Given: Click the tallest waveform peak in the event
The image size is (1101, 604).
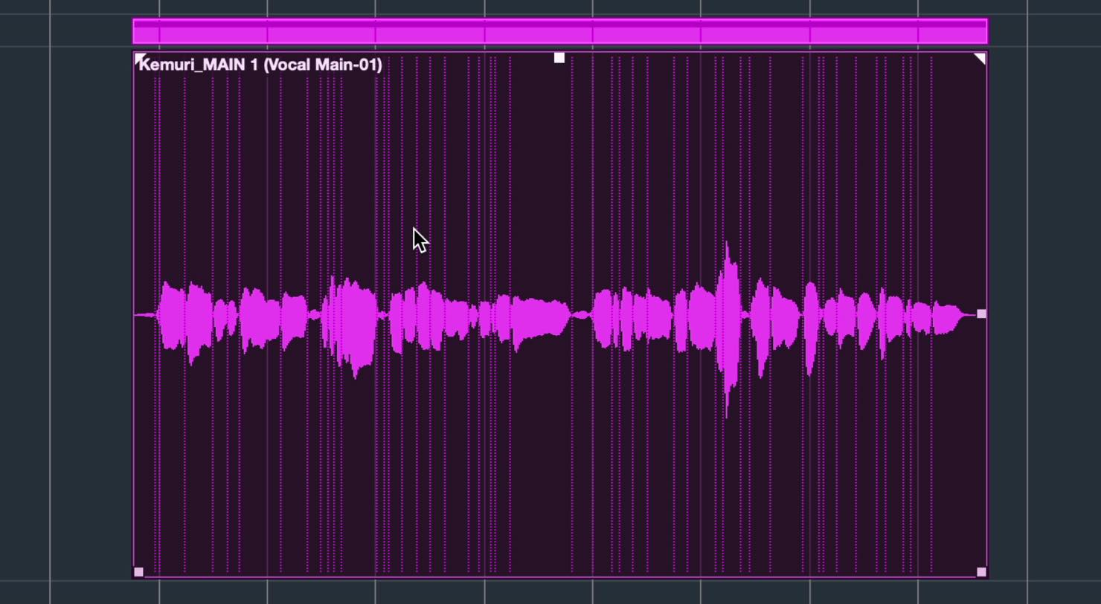Looking at the screenshot, I should point(728,329).
